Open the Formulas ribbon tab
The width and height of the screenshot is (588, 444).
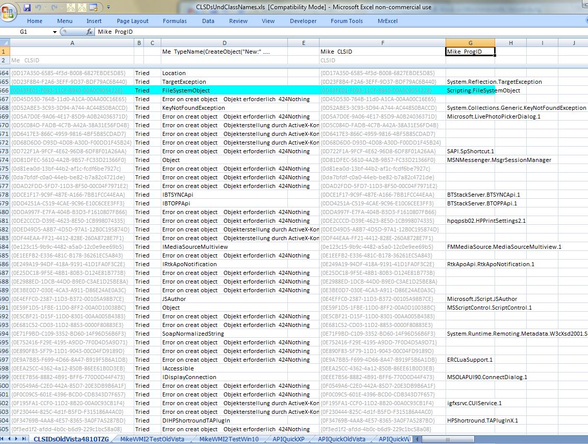175,21
